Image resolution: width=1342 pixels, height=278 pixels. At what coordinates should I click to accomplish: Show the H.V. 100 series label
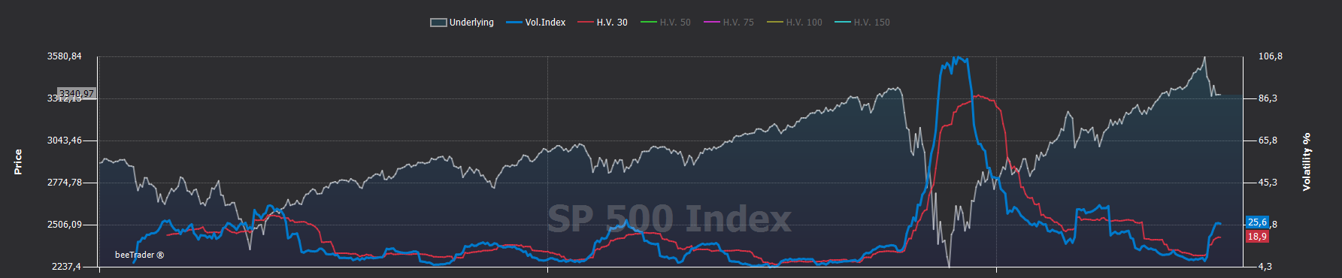pyautogui.click(x=804, y=23)
